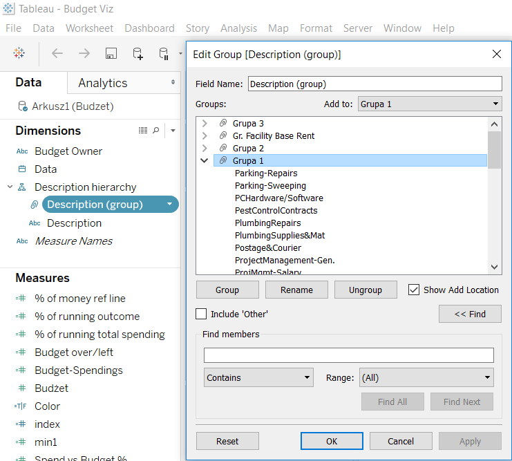The height and width of the screenshot is (461, 512).
Task: Select PestControlContracts in the group list
Action: [x=276, y=210]
